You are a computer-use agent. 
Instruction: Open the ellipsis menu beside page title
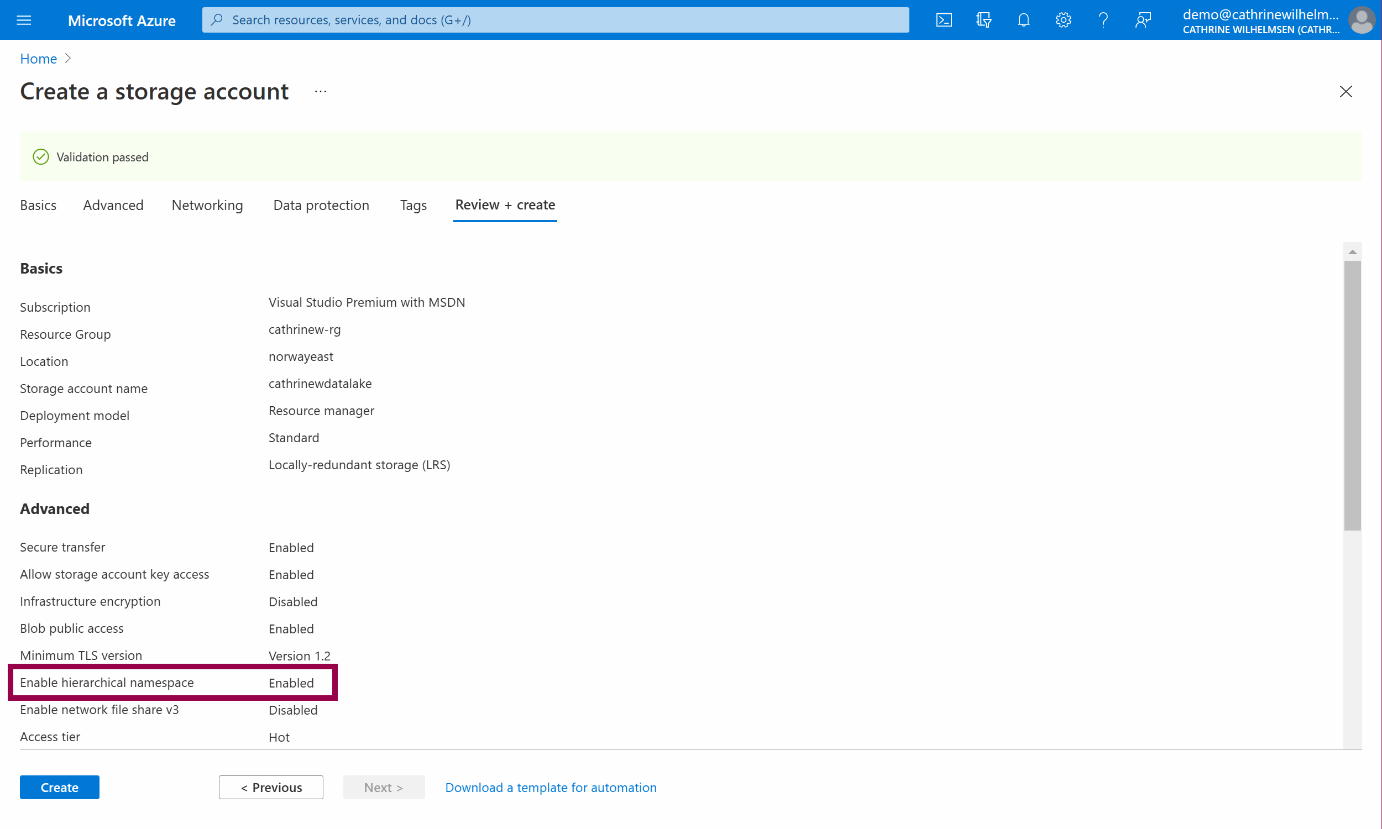pyautogui.click(x=320, y=92)
